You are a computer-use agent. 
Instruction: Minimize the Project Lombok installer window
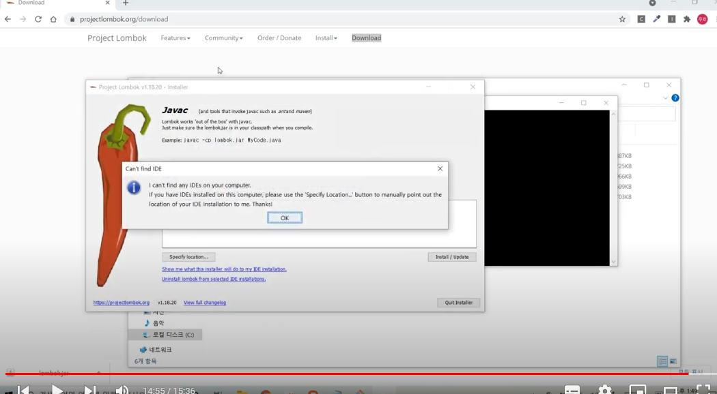click(x=428, y=87)
